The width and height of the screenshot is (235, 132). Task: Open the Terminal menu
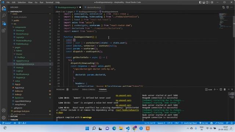tap(49, 3)
